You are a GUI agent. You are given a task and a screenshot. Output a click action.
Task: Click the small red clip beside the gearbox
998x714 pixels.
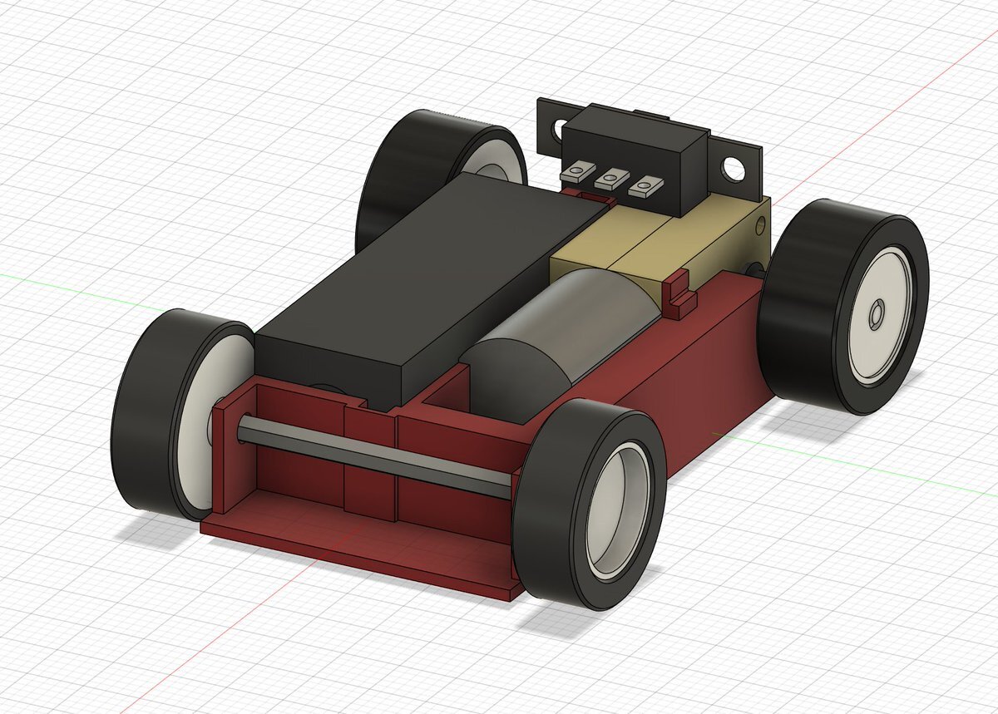coord(679,298)
